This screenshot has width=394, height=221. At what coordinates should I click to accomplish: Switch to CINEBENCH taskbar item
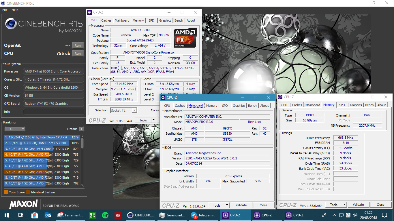(x=140, y=215)
